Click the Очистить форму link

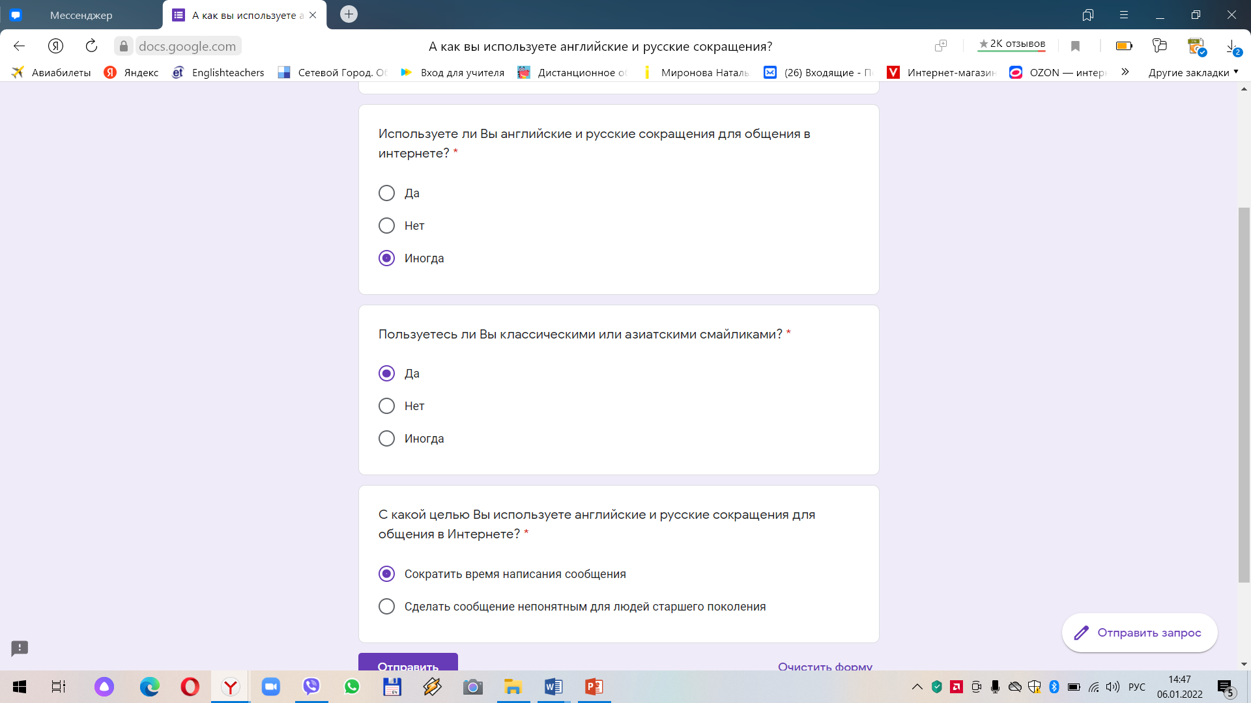[x=825, y=665]
